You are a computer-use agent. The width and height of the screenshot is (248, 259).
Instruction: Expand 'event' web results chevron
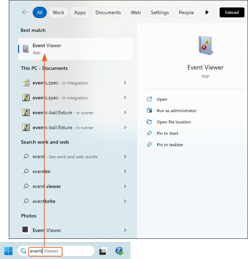tap(125, 156)
